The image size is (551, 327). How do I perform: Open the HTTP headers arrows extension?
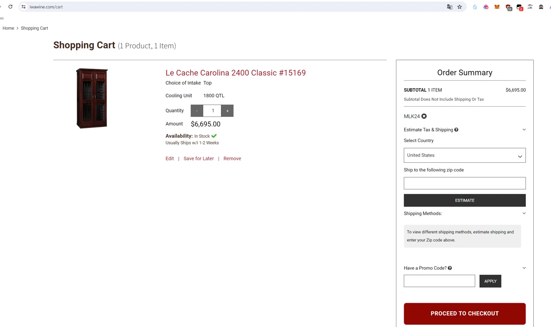coord(530,7)
